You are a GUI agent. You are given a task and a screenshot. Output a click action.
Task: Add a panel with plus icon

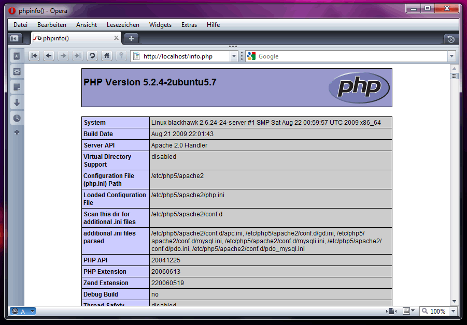[x=17, y=132]
